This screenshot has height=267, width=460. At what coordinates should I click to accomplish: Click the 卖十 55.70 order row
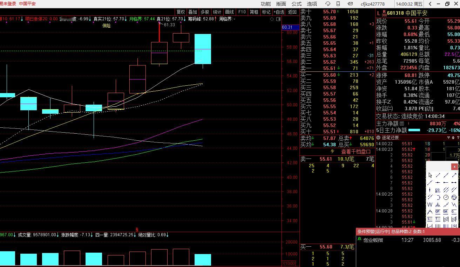337,12
